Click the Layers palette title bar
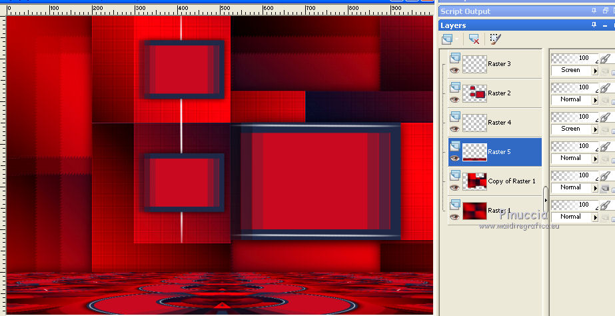Screen dimensions: 615x316 (527, 25)
